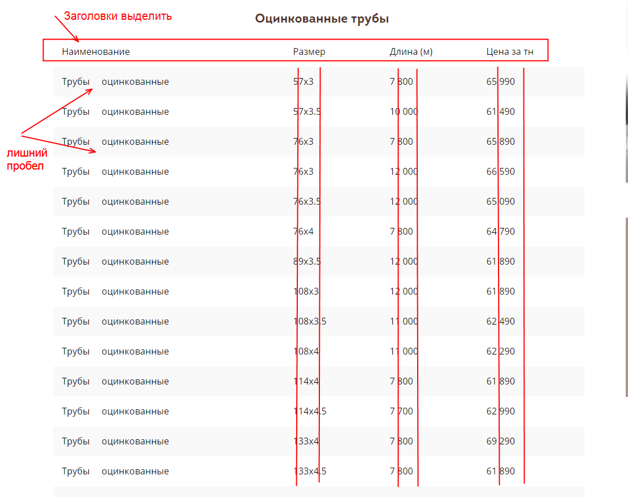This screenshot has width=628, height=497.
Task: Select size cell '133x4.5'
Action: 310,472
